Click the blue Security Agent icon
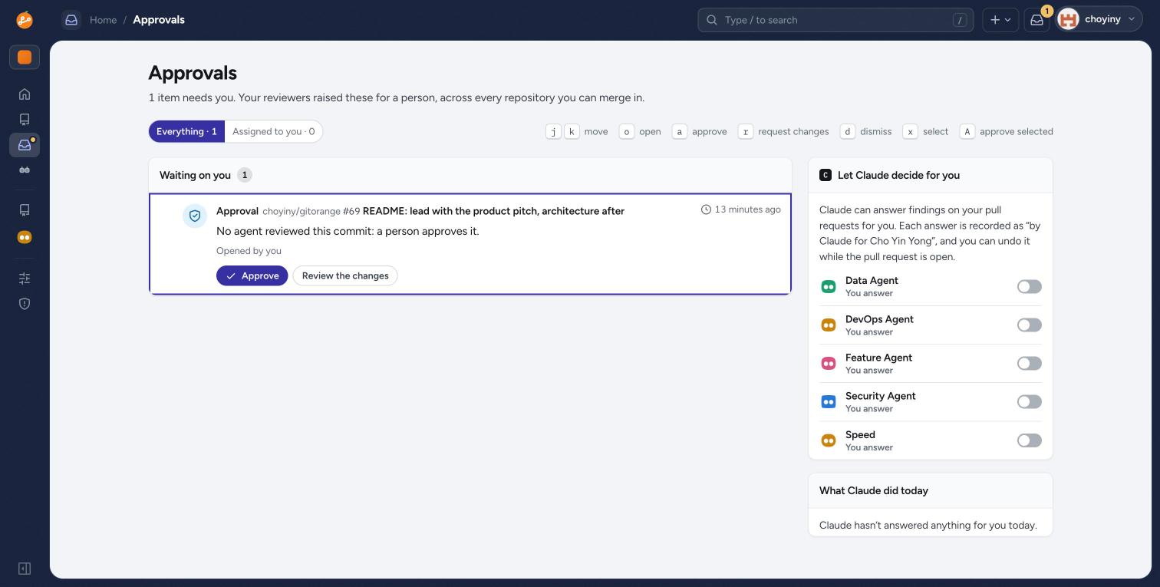The width and height of the screenshot is (1160, 587). (x=829, y=402)
